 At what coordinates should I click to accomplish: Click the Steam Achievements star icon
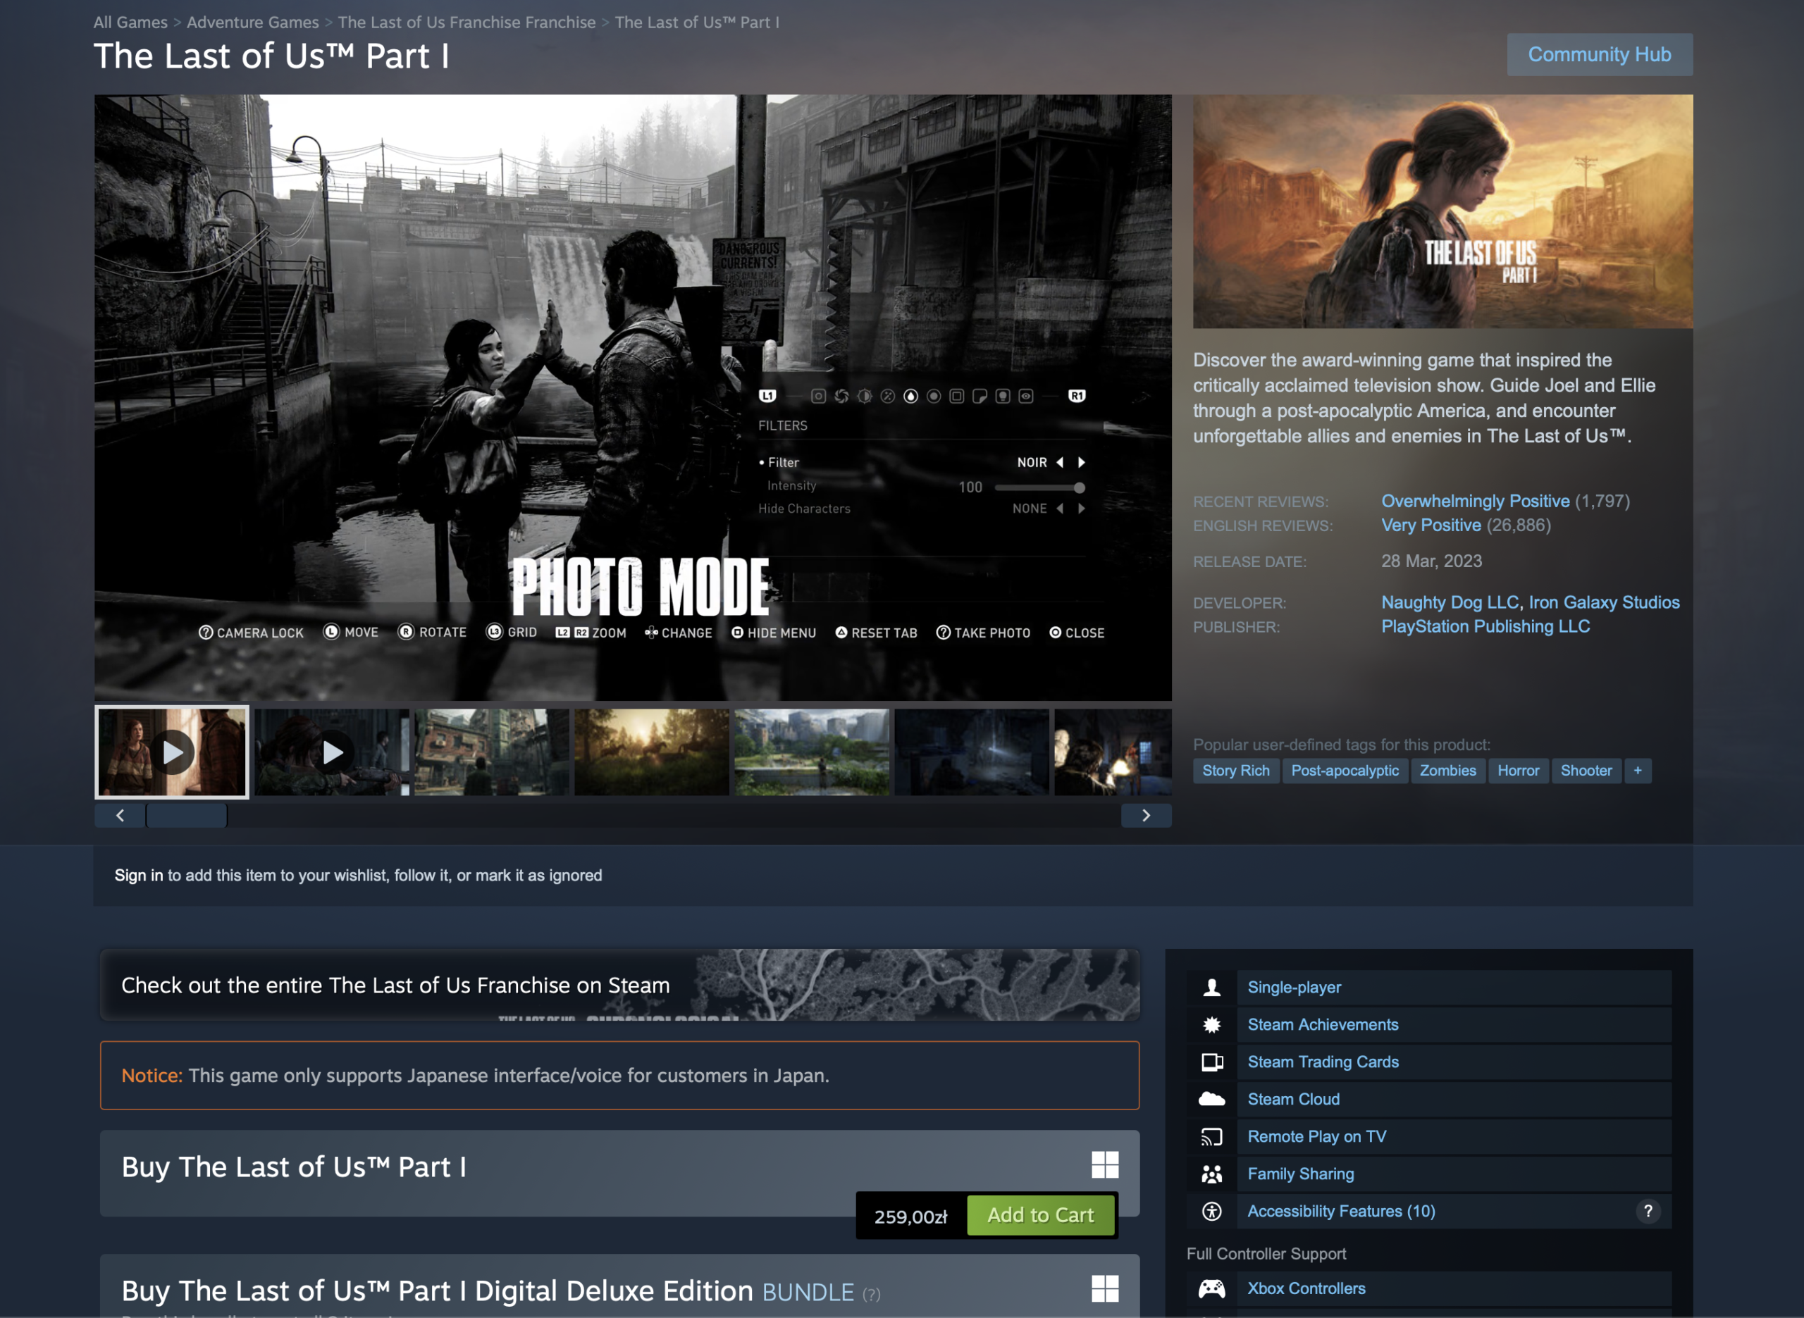pos(1211,1025)
